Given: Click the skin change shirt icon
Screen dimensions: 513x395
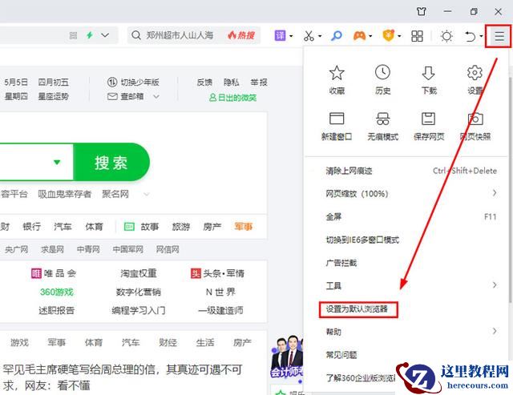Looking at the screenshot, I should pos(422,12).
